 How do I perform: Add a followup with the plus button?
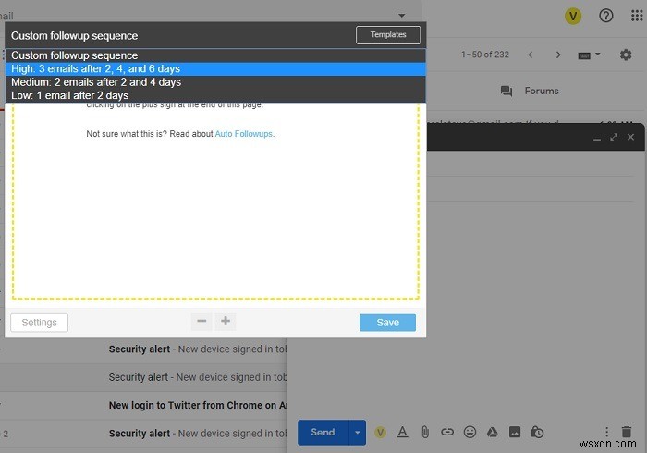[226, 321]
